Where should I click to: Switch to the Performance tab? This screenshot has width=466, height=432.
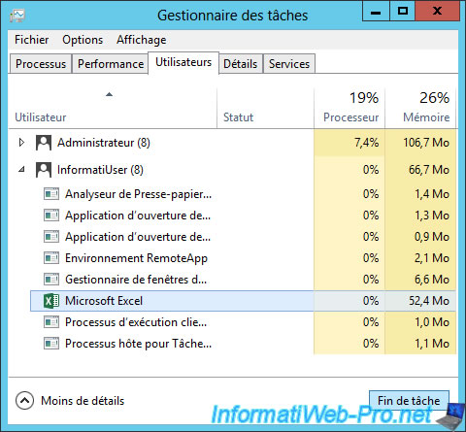click(111, 64)
